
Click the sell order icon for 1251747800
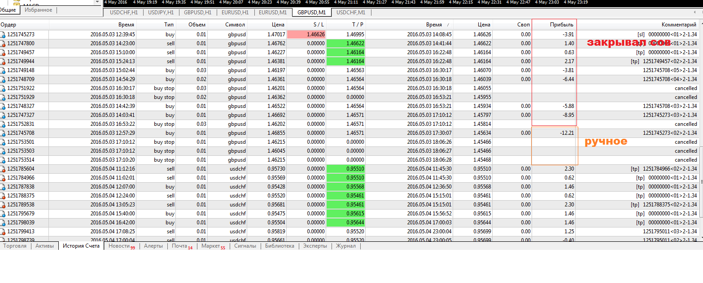(x=3, y=43)
